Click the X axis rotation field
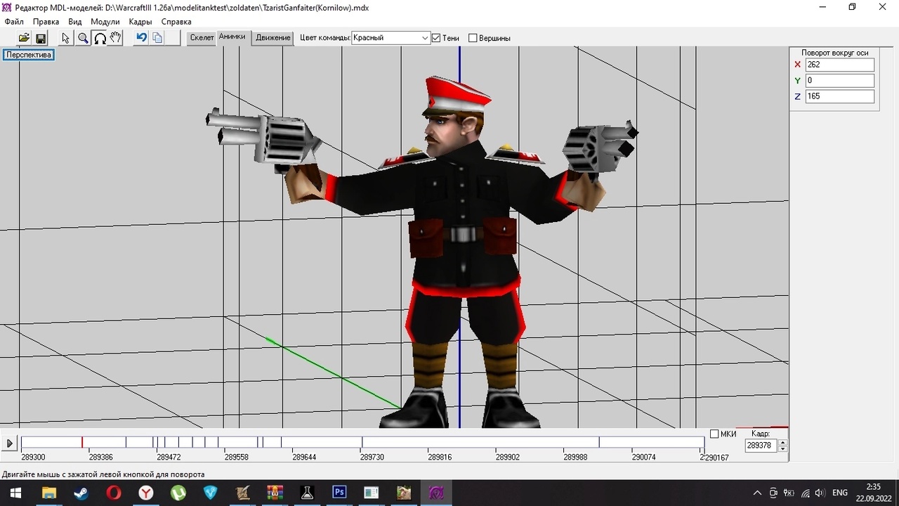 (839, 65)
